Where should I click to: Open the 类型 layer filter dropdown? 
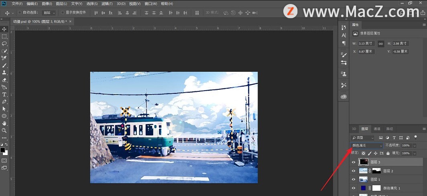click(363, 137)
